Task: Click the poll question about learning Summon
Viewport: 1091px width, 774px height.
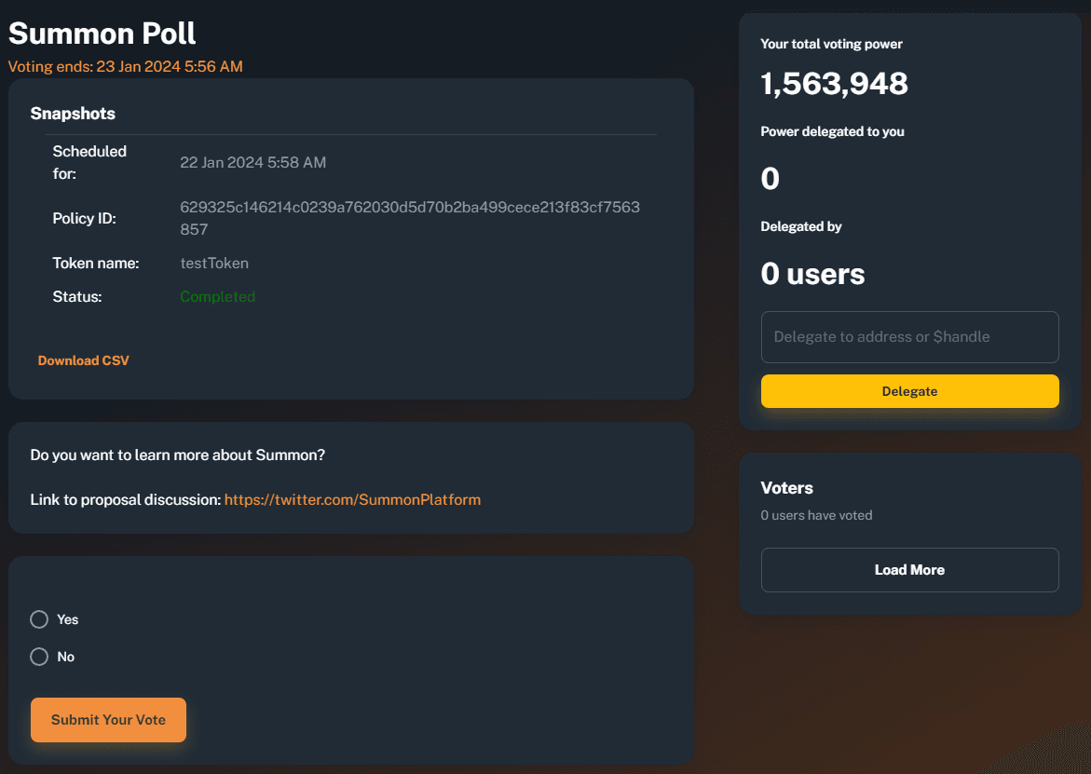Action: coord(177,455)
